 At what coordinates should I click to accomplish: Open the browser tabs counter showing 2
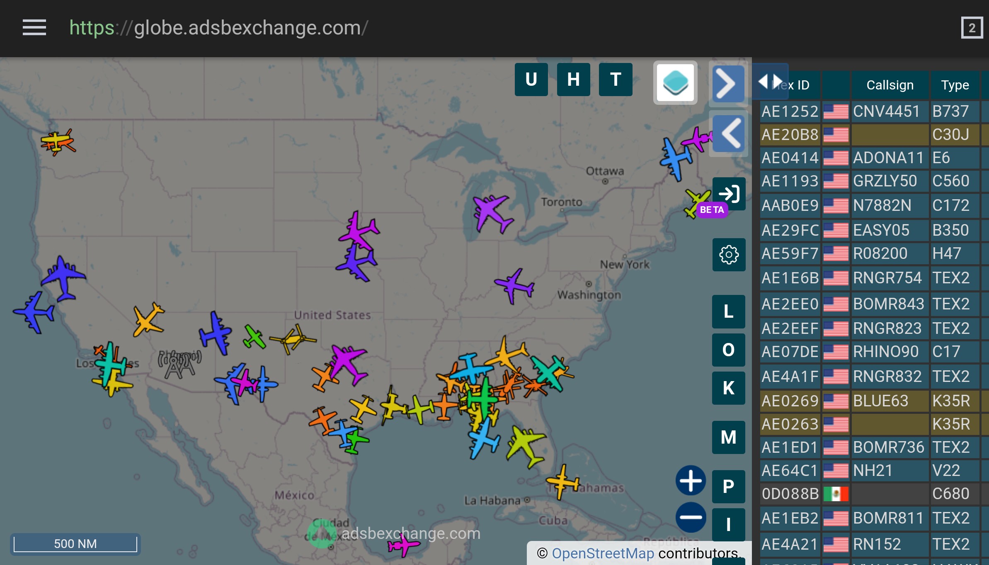[972, 28]
